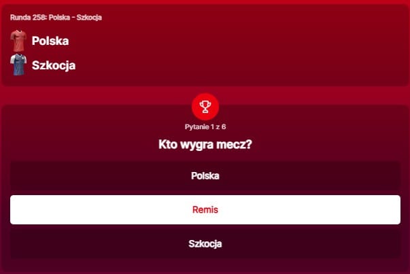Click the word "Runda" at the top
Screen dimensions: 410x274
pyautogui.click(x=20, y=16)
